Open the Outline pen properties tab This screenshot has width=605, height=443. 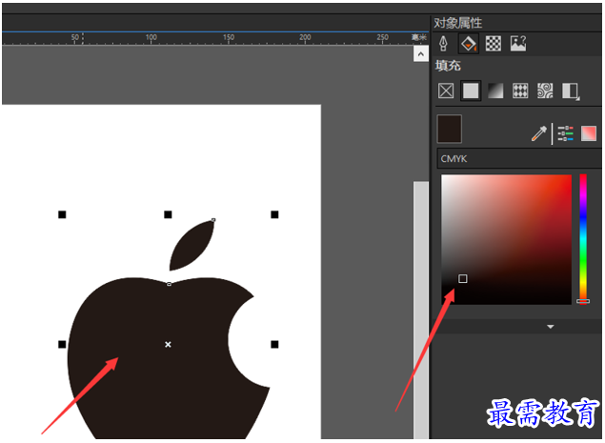tap(444, 44)
